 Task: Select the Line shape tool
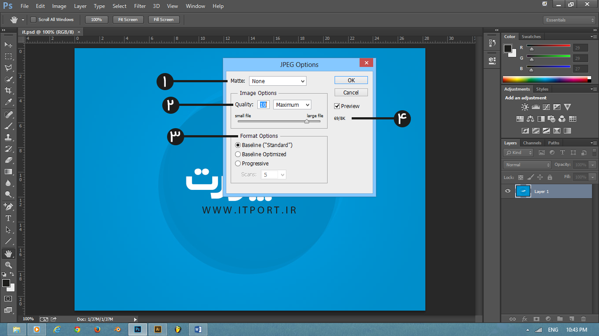(x=8, y=241)
